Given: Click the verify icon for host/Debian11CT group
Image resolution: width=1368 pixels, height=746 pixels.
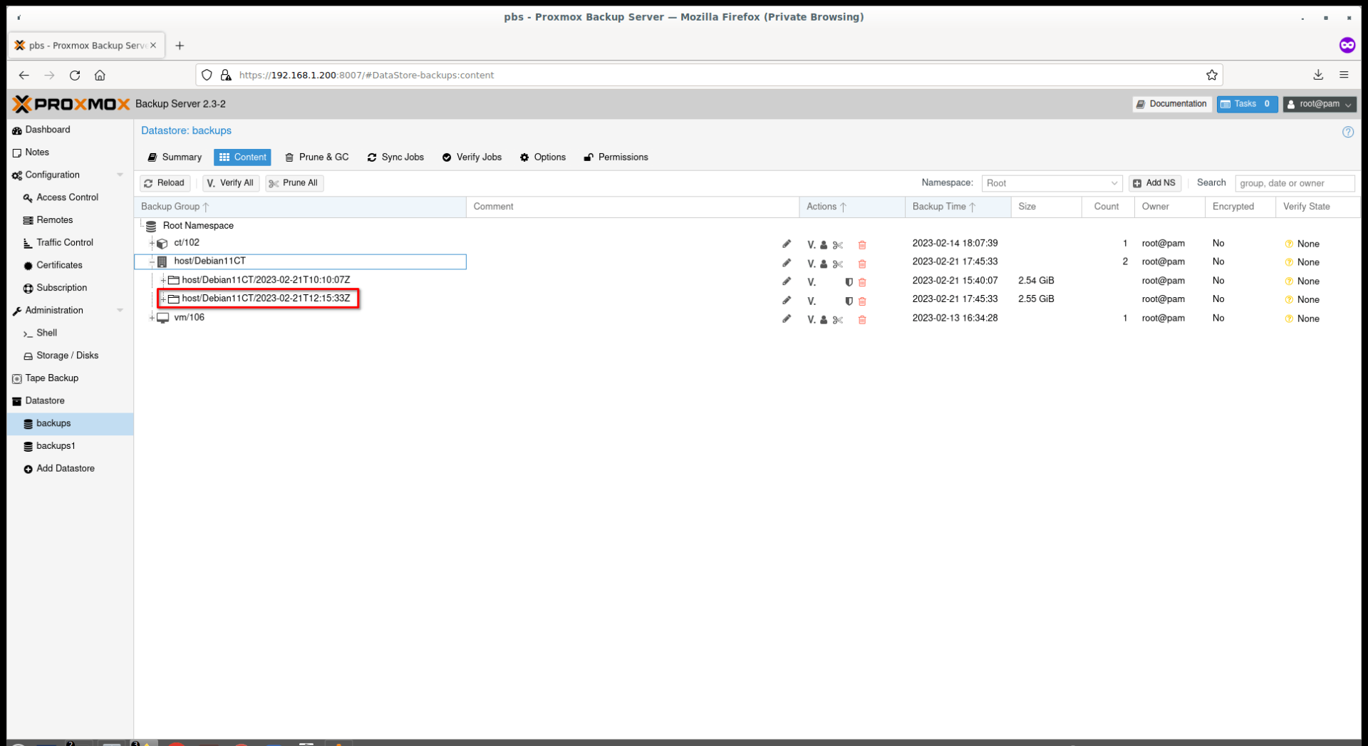Looking at the screenshot, I should coord(812,263).
